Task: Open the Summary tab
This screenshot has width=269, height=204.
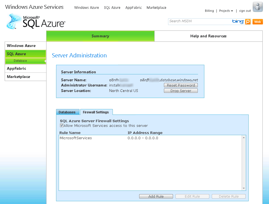Action: tap(100, 36)
